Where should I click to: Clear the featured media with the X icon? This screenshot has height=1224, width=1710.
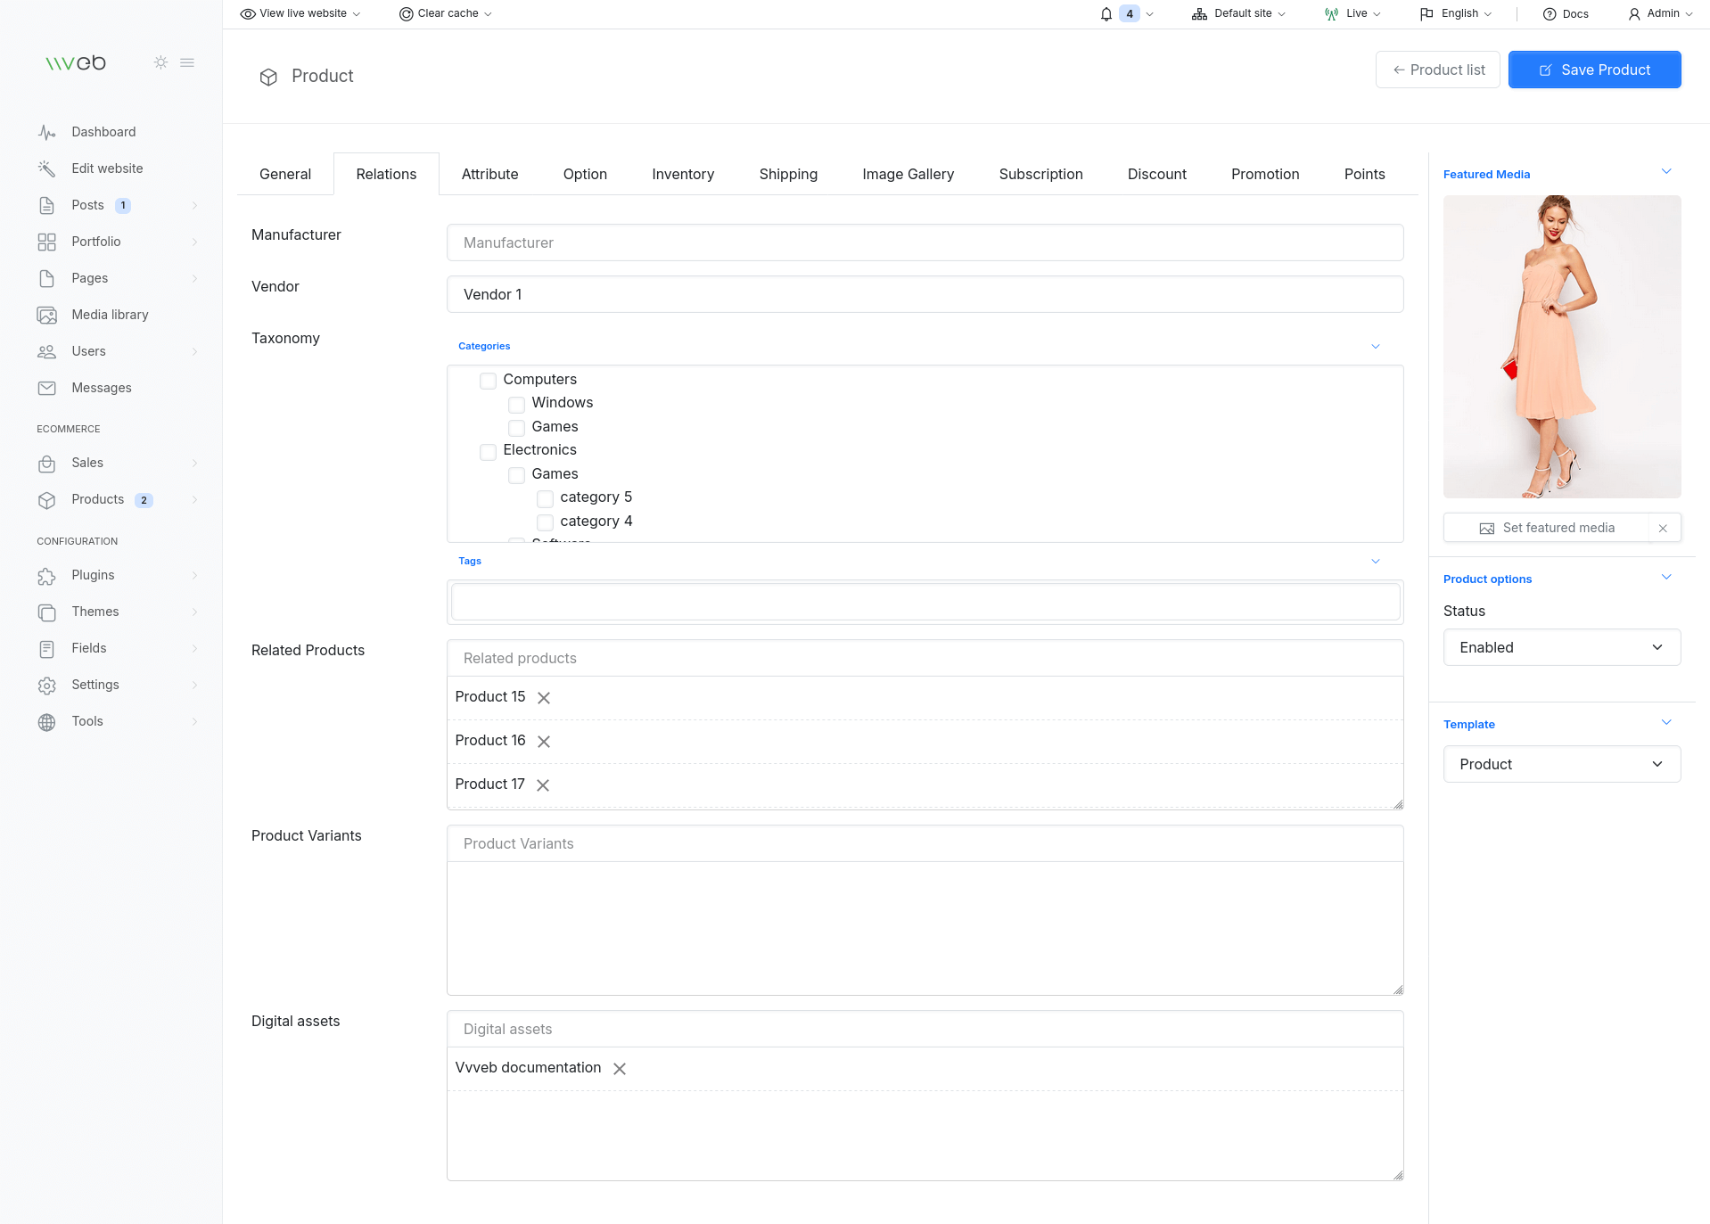(x=1663, y=529)
